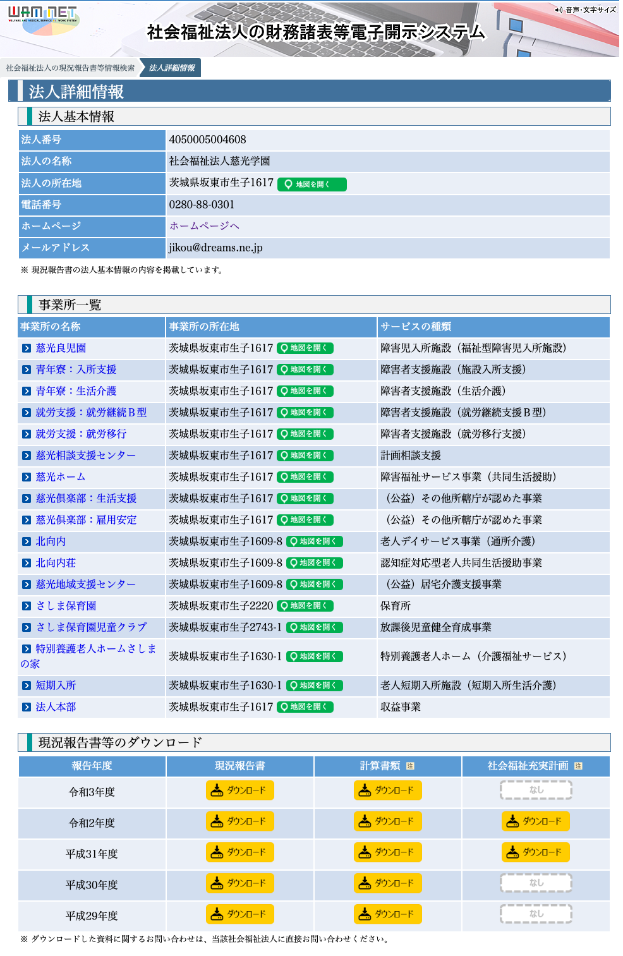Select the 法人詳細情報 breadcrumb tab

tap(172, 68)
